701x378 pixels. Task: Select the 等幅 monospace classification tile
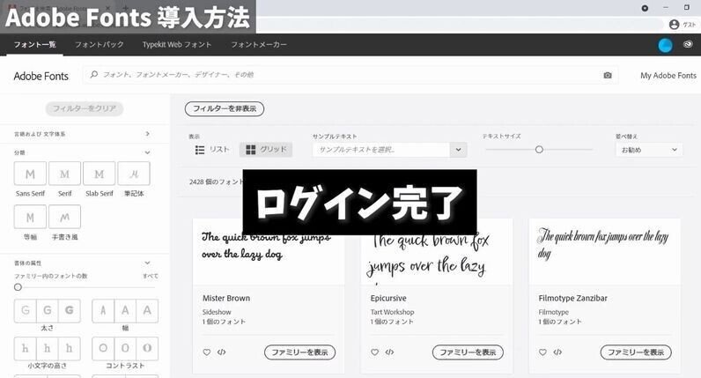click(x=30, y=217)
